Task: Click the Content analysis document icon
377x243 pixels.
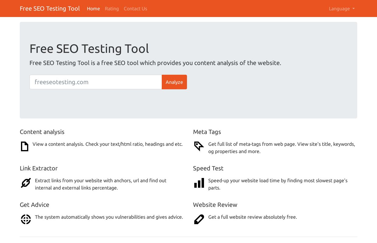Action: [24, 146]
